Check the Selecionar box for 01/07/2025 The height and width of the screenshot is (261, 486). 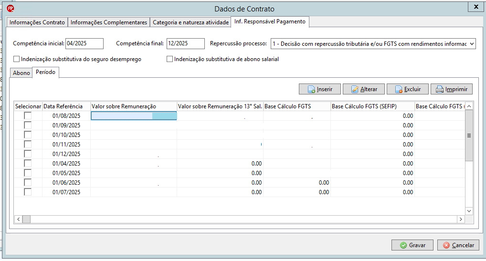[x=28, y=192]
